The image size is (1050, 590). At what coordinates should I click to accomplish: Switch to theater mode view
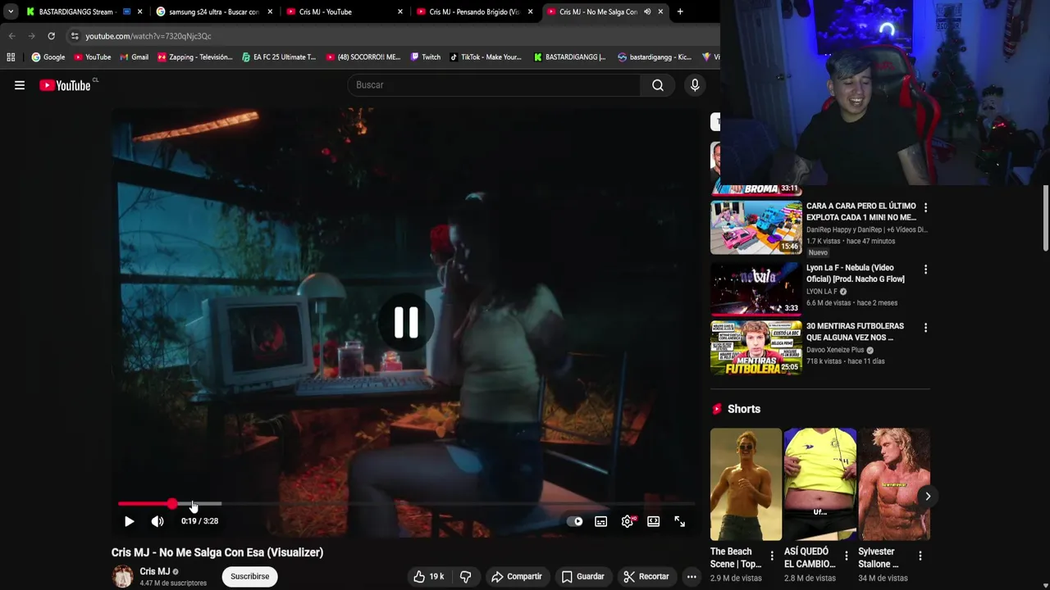pyautogui.click(x=654, y=521)
